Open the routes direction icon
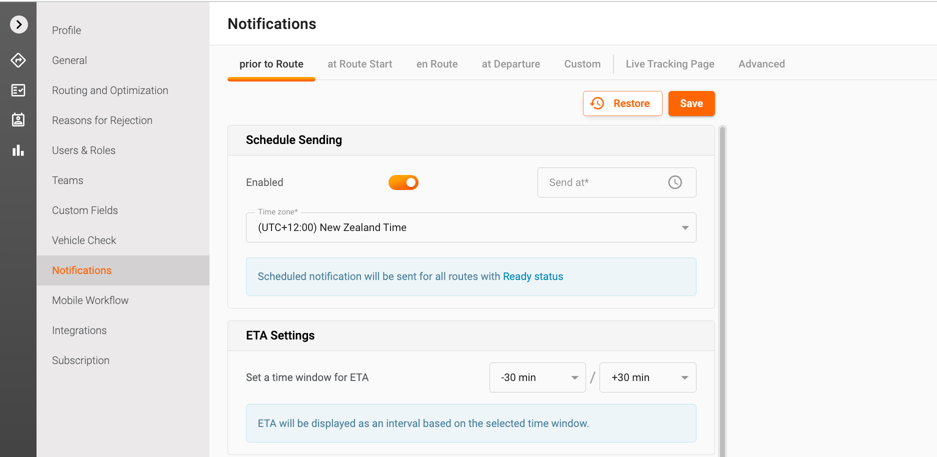 (18, 60)
